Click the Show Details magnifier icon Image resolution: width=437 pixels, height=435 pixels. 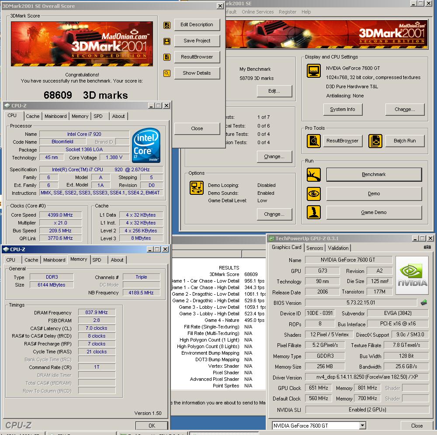166,73
